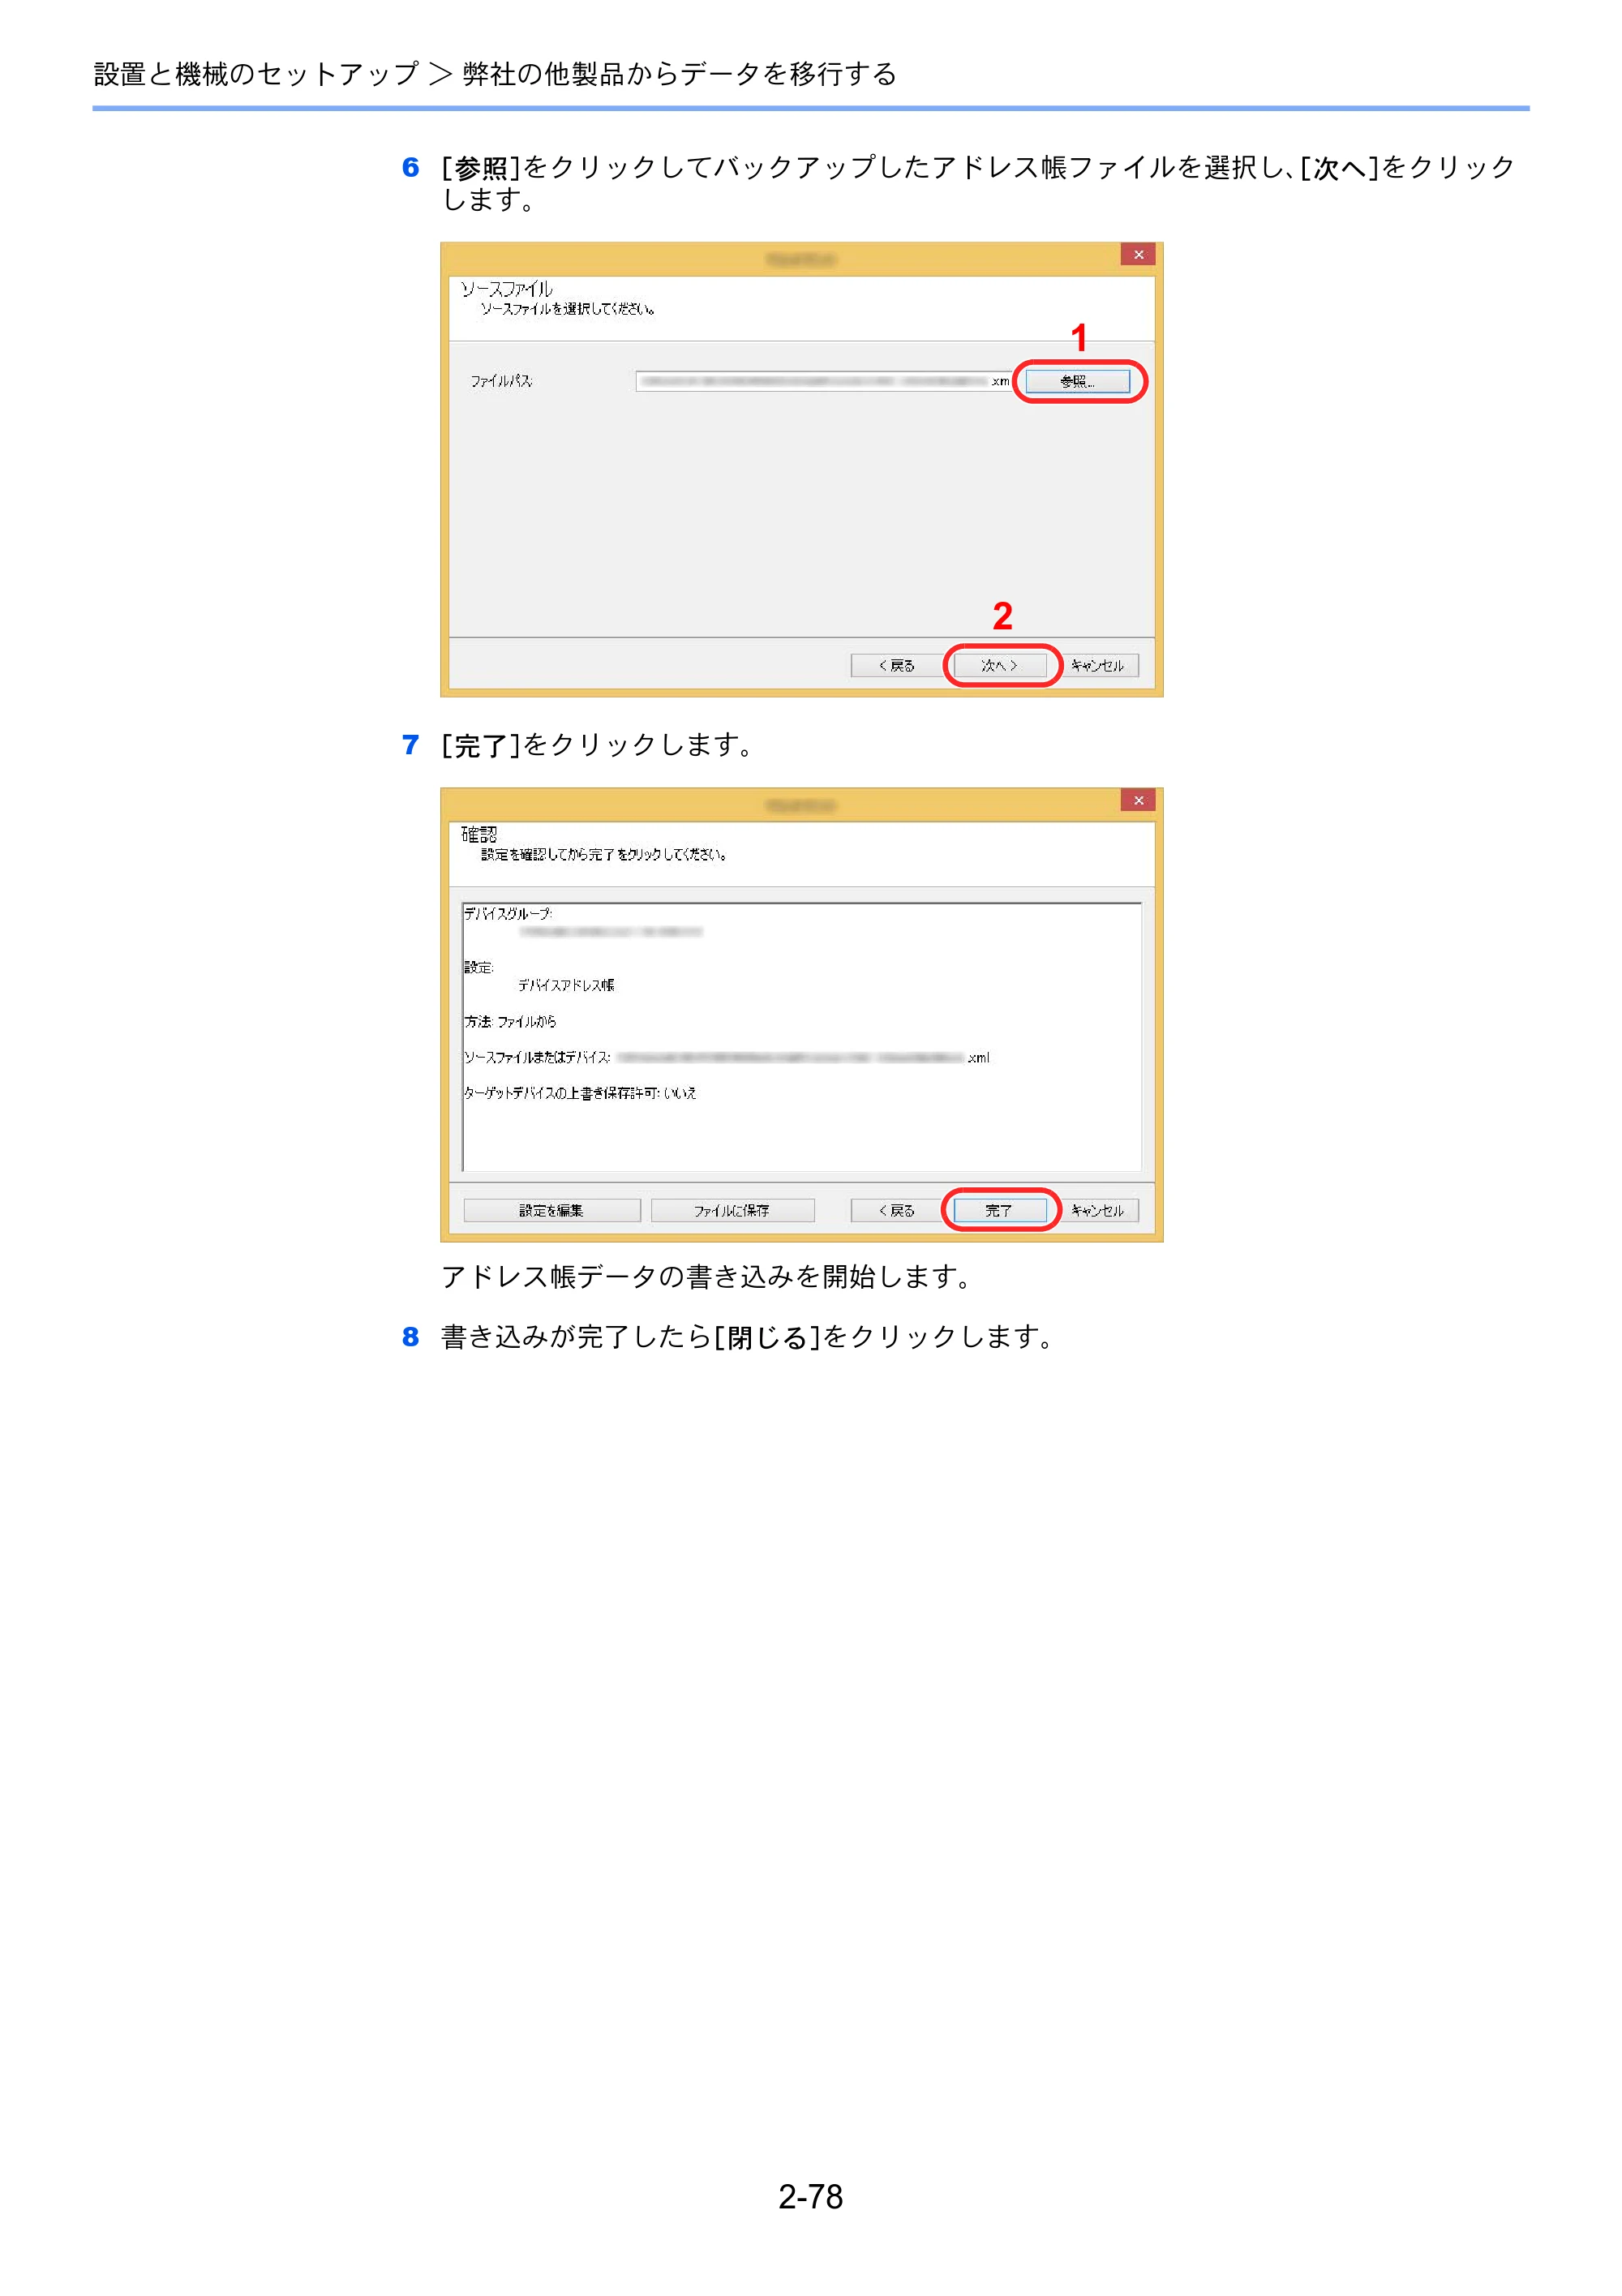This screenshot has height=2296, width=1622.
Task: Click the デバイスグループ label
Action: click(x=507, y=913)
